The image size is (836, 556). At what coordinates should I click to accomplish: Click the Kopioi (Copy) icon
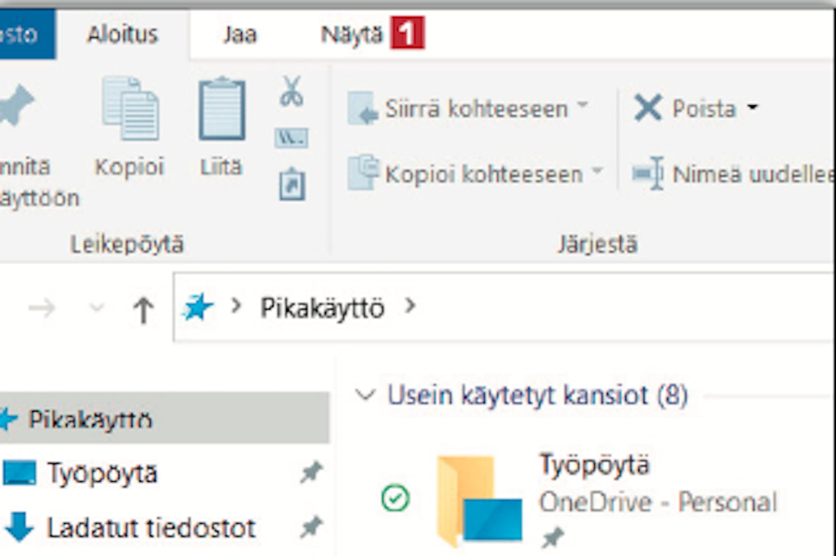130,110
